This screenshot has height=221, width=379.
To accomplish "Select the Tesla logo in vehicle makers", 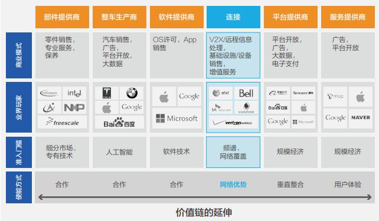I will (x=107, y=93).
